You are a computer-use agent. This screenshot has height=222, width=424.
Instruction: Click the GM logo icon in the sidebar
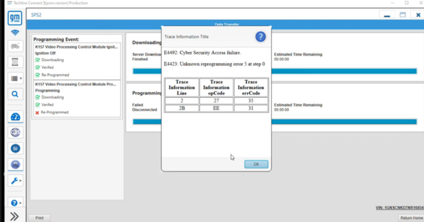coord(15,18)
